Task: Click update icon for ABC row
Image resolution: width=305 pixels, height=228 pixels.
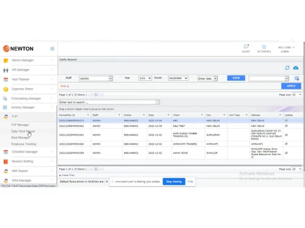Action: 286,120
